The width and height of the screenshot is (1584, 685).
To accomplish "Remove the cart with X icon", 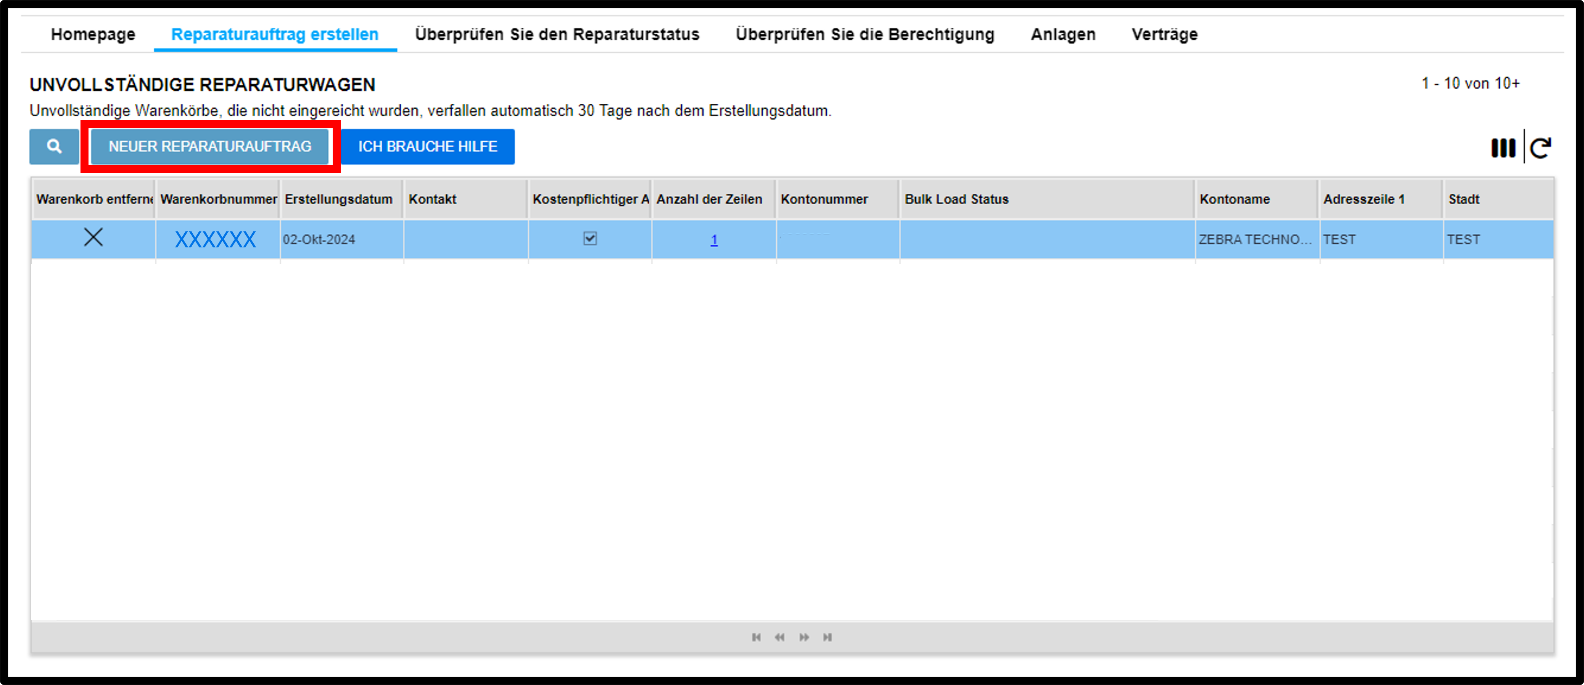I will coord(93,237).
